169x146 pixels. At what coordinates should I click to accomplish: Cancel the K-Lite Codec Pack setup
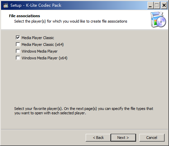tap(152, 138)
